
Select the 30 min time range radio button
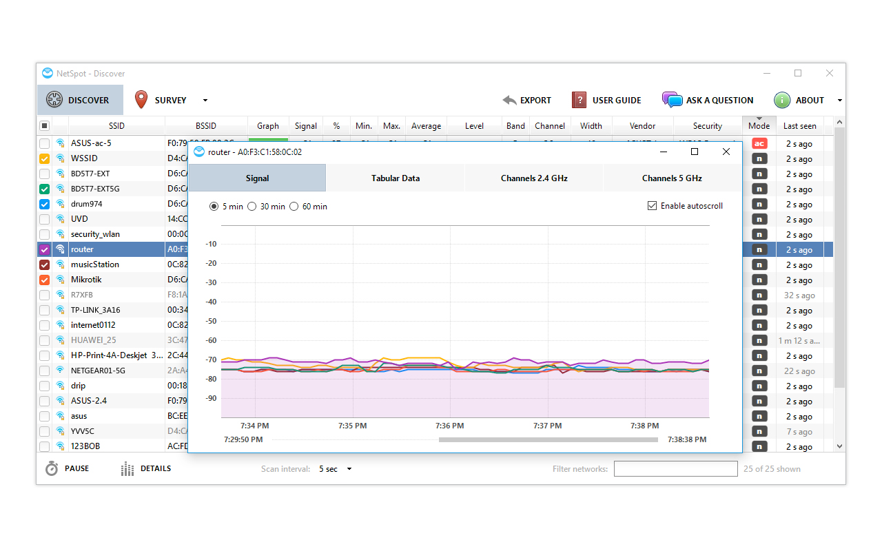252,207
